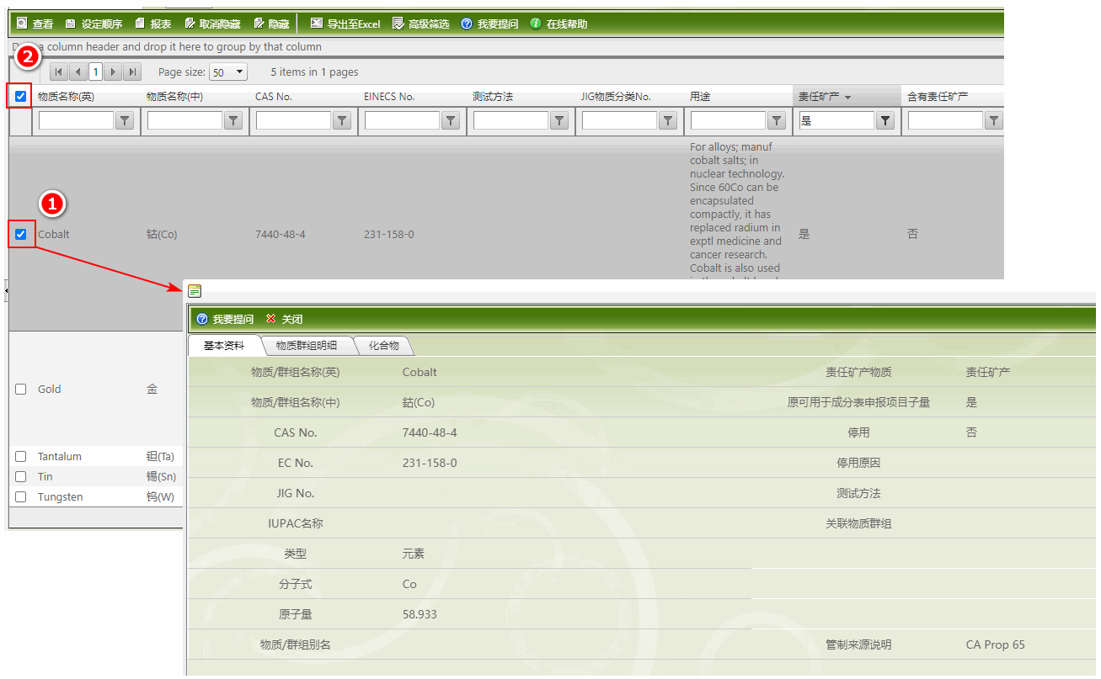The height and width of the screenshot is (679, 1101).
Task: Click the 设定顺序 save-order icon
Action: [x=71, y=24]
